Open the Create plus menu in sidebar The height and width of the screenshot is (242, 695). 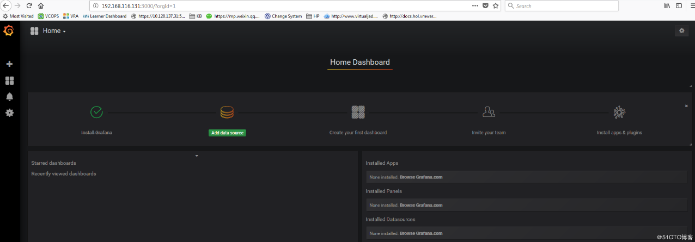9,64
